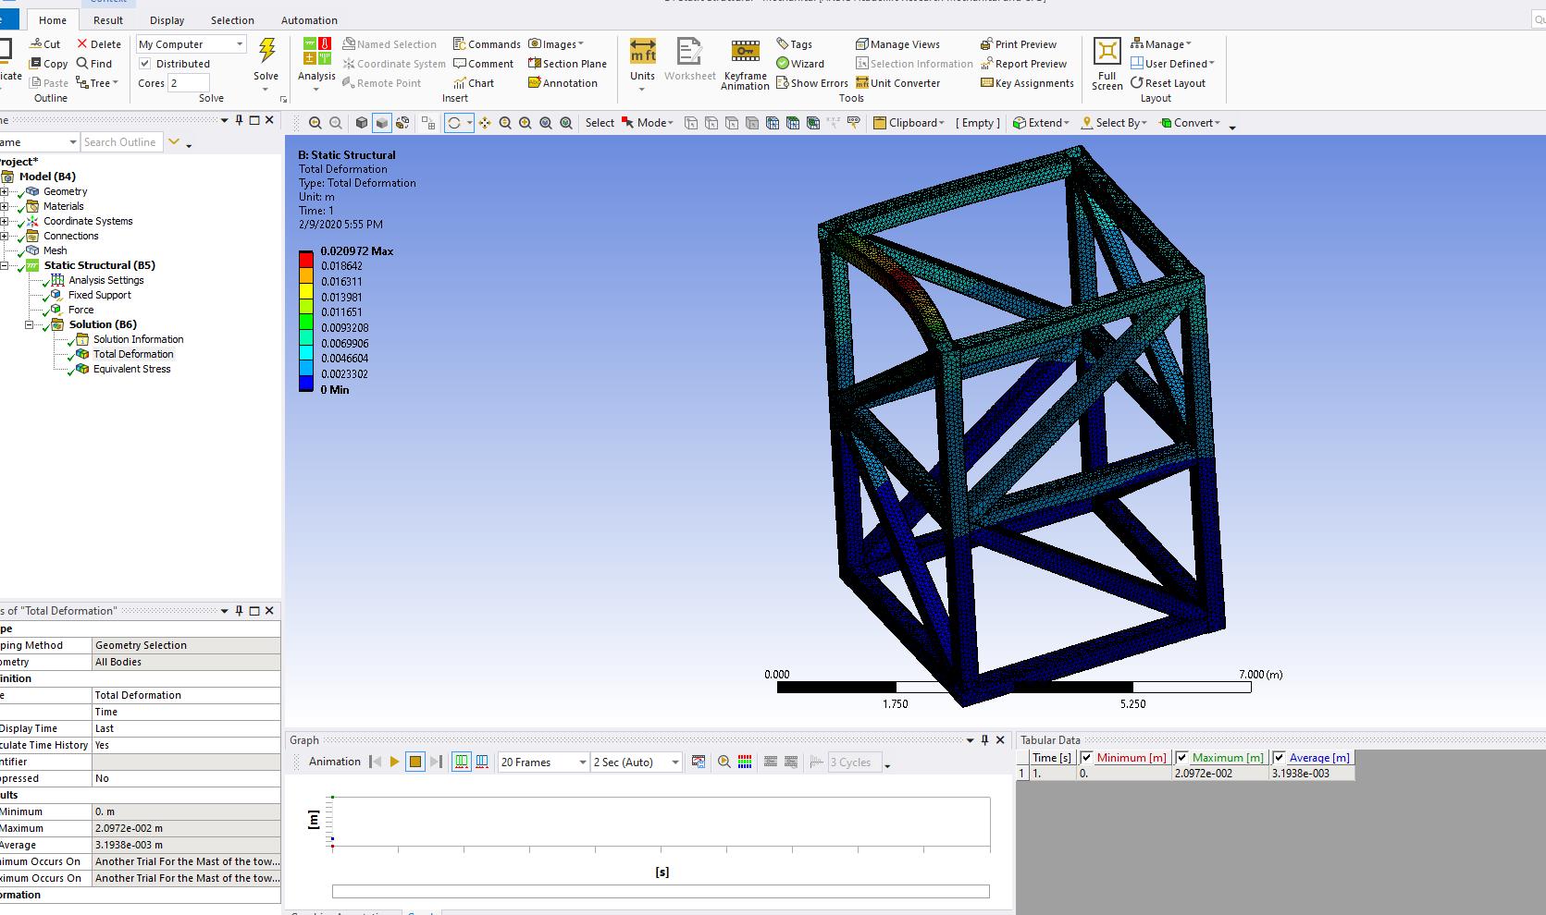
Task: Click the Copy tool in Outline group
Action: coord(48,64)
